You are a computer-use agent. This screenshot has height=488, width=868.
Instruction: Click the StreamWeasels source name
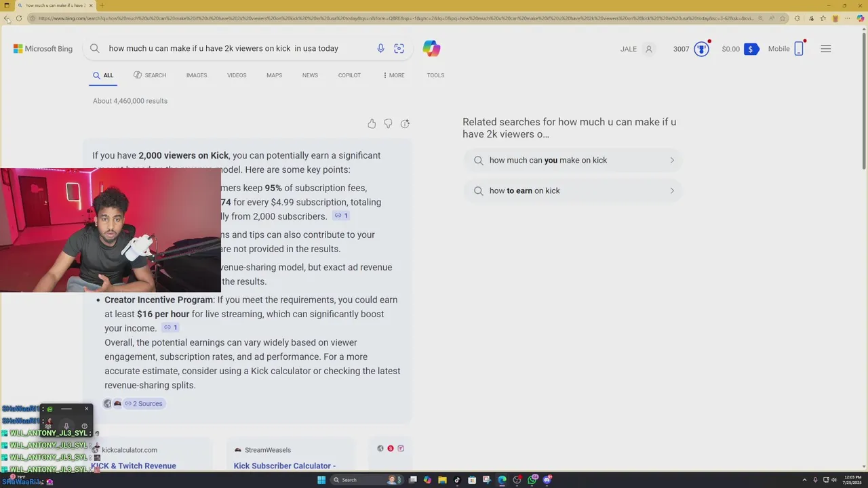[267, 450]
